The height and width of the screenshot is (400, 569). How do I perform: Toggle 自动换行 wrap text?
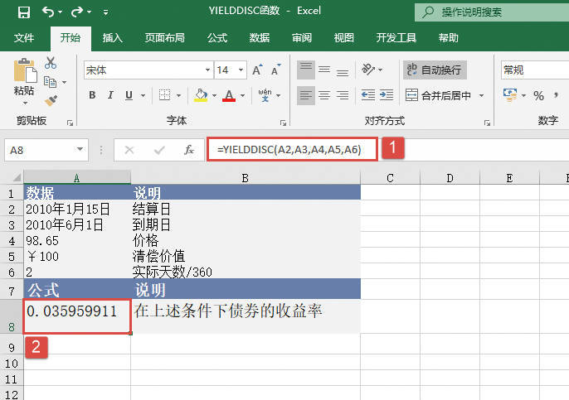tap(435, 70)
